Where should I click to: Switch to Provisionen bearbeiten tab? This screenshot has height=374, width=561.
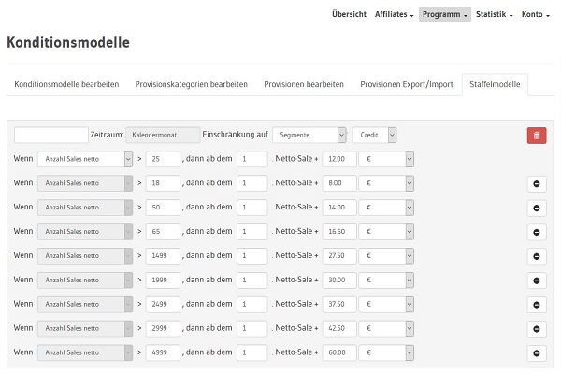(x=304, y=84)
